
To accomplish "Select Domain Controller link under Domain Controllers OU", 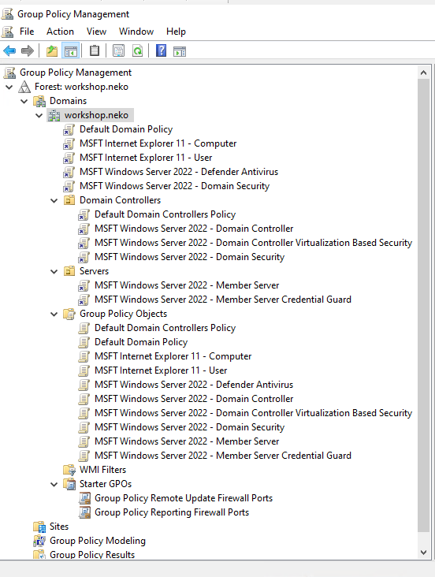I will 194,229.
